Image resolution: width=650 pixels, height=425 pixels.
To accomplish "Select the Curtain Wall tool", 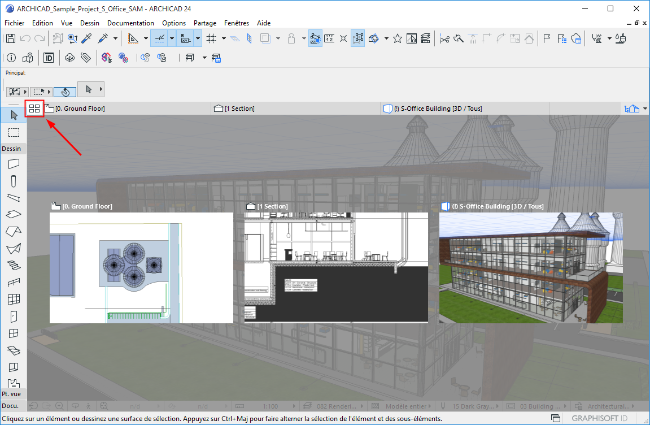I will pyautogui.click(x=14, y=299).
